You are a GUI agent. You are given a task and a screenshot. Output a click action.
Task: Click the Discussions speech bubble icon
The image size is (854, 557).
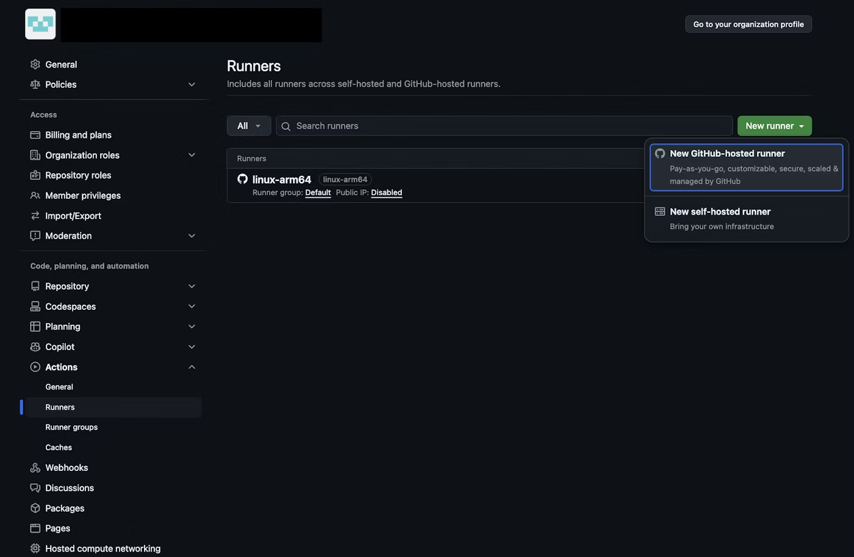[35, 487]
